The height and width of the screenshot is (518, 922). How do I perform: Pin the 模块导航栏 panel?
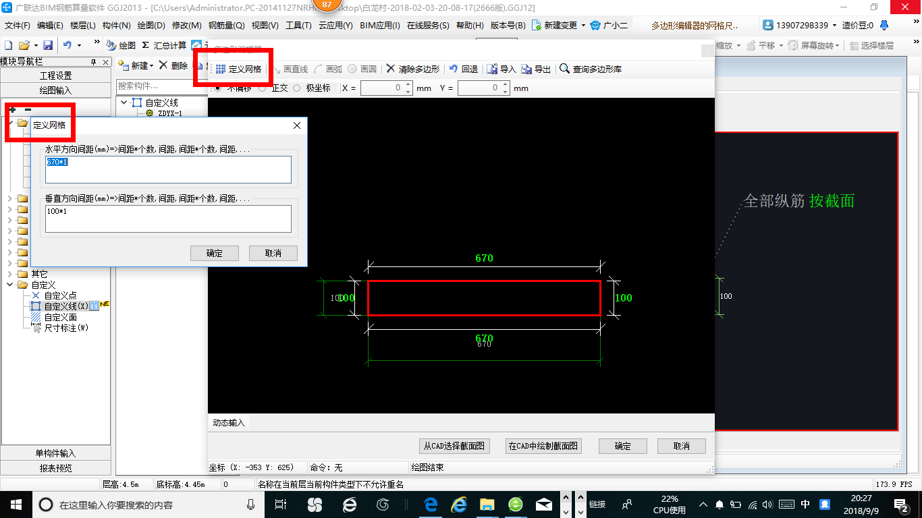click(93, 62)
